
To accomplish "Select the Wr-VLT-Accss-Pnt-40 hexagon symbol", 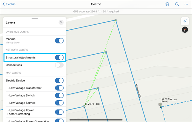I will 160,104.
